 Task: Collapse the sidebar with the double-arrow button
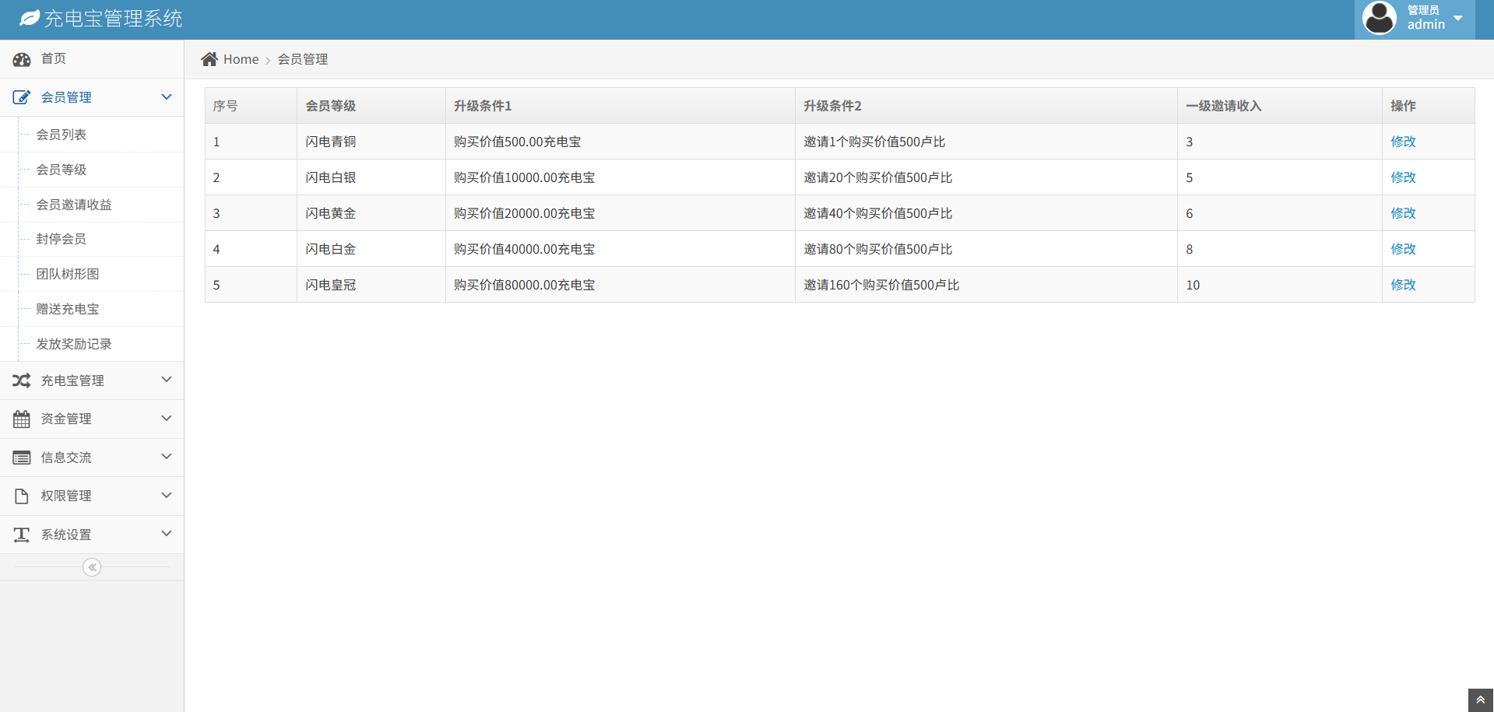coord(92,567)
